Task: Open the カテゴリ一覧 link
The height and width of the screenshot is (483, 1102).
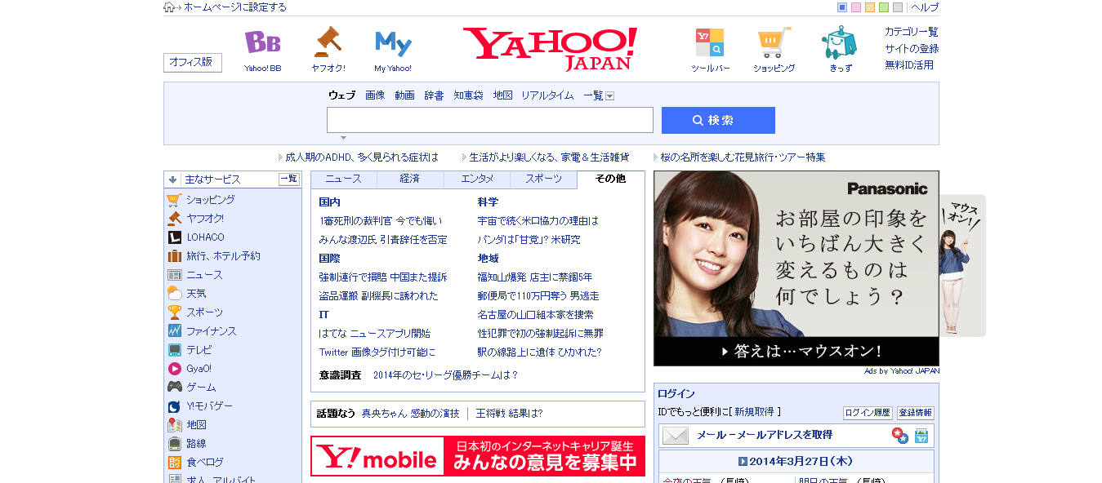Action: coord(912,32)
